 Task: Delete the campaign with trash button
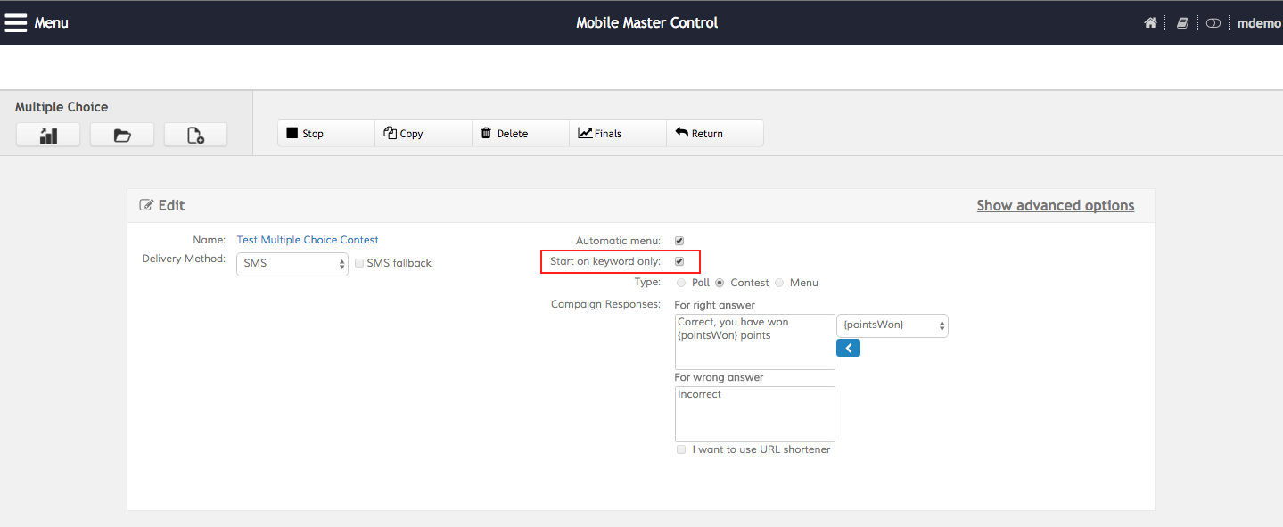coord(520,134)
